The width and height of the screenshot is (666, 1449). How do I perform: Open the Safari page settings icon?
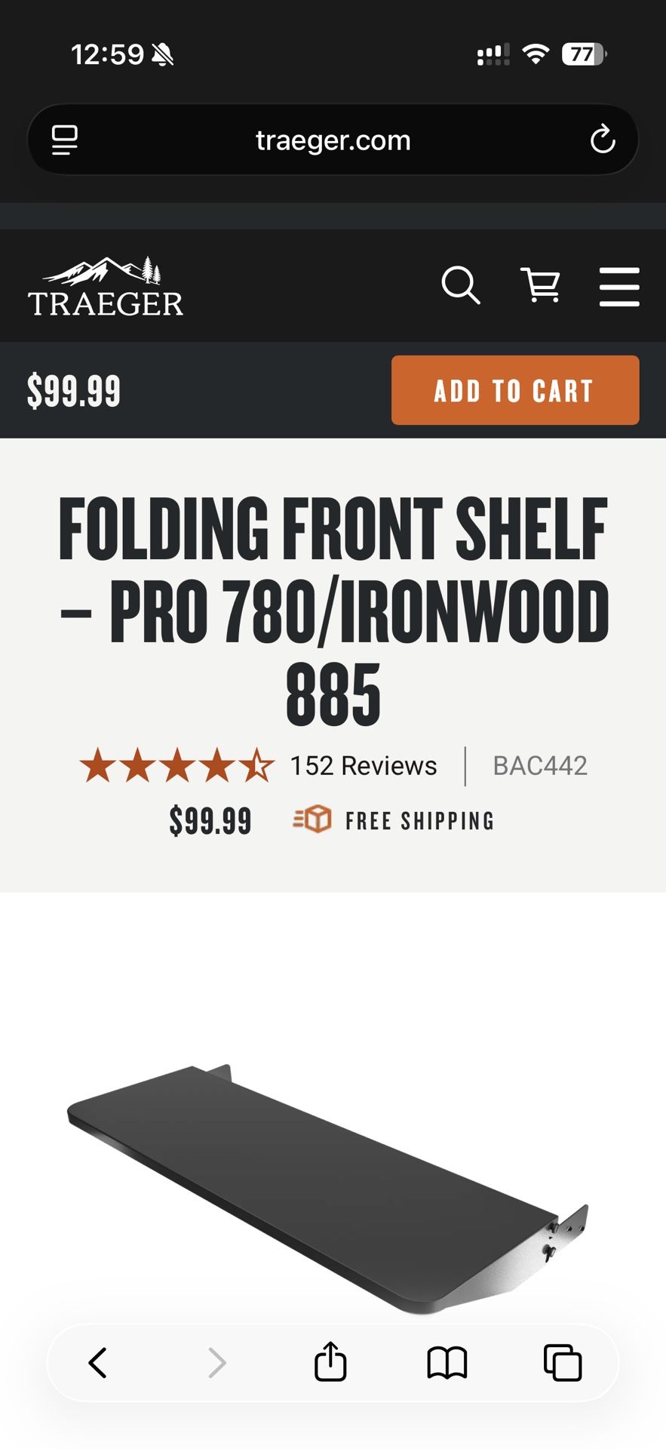[65, 140]
